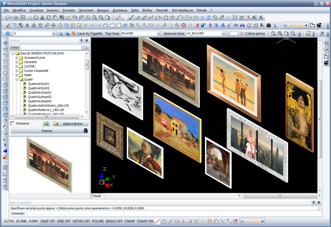Toggle SNAP OFF in status bar

click(x=47, y=221)
